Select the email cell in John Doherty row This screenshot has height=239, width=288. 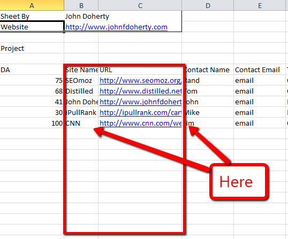point(260,102)
